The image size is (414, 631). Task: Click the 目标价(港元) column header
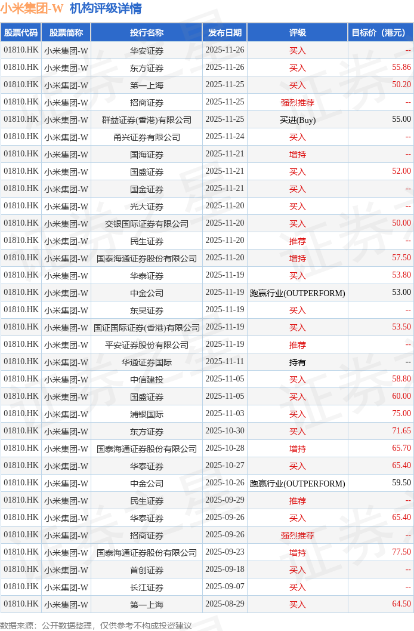click(380, 33)
